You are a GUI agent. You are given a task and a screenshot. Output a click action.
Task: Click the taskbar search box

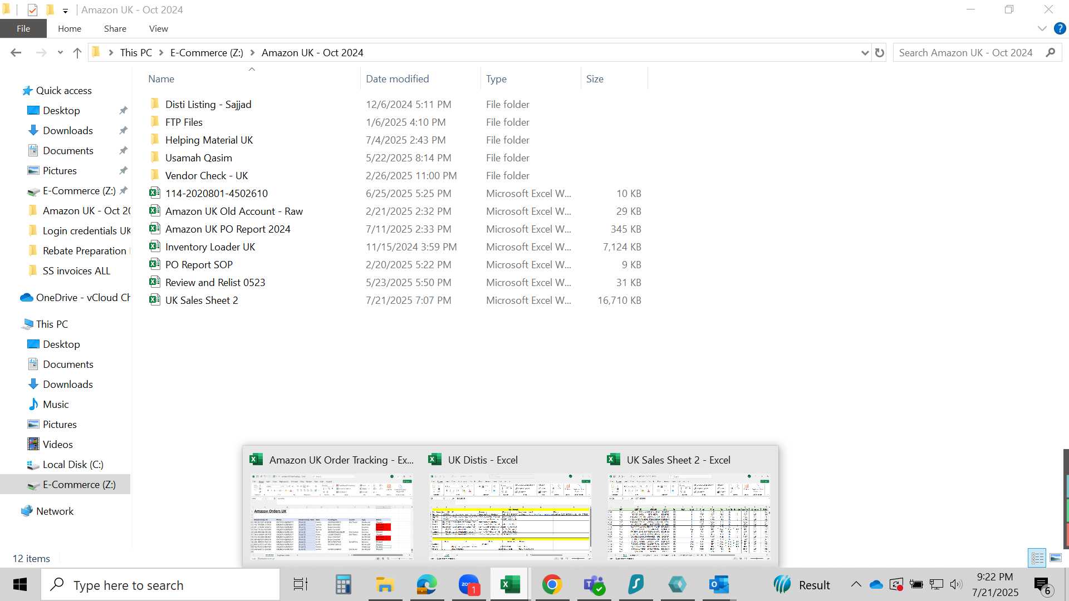click(160, 585)
